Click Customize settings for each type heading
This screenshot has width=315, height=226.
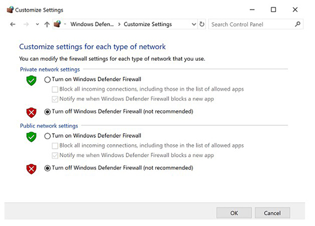pyautogui.click(x=92, y=47)
